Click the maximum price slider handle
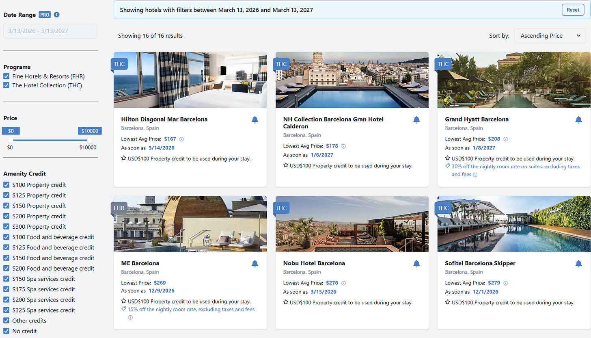Screen dimensions: 591x338 (x=90, y=140)
